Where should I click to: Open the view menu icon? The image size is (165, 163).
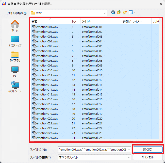[132, 12]
